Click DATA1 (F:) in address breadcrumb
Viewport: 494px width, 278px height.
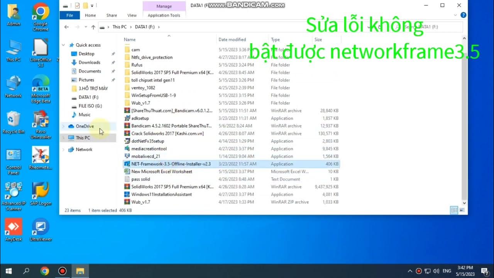point(145,27)
